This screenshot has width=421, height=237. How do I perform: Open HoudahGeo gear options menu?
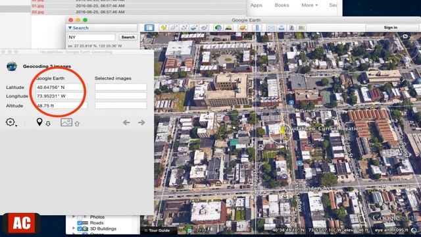11,122
